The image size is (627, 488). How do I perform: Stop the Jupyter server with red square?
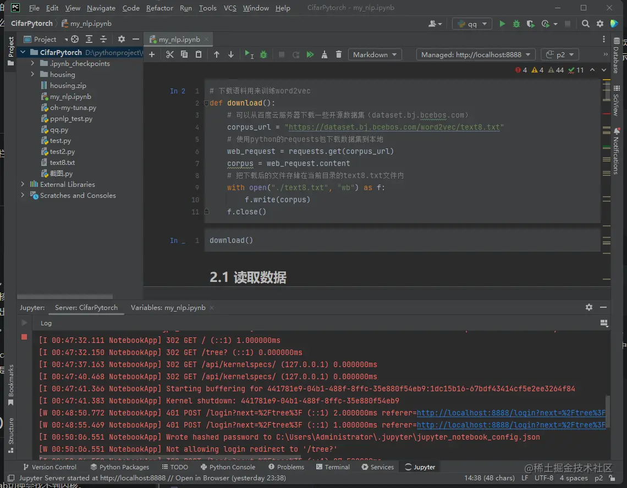(x=24, y=337)
